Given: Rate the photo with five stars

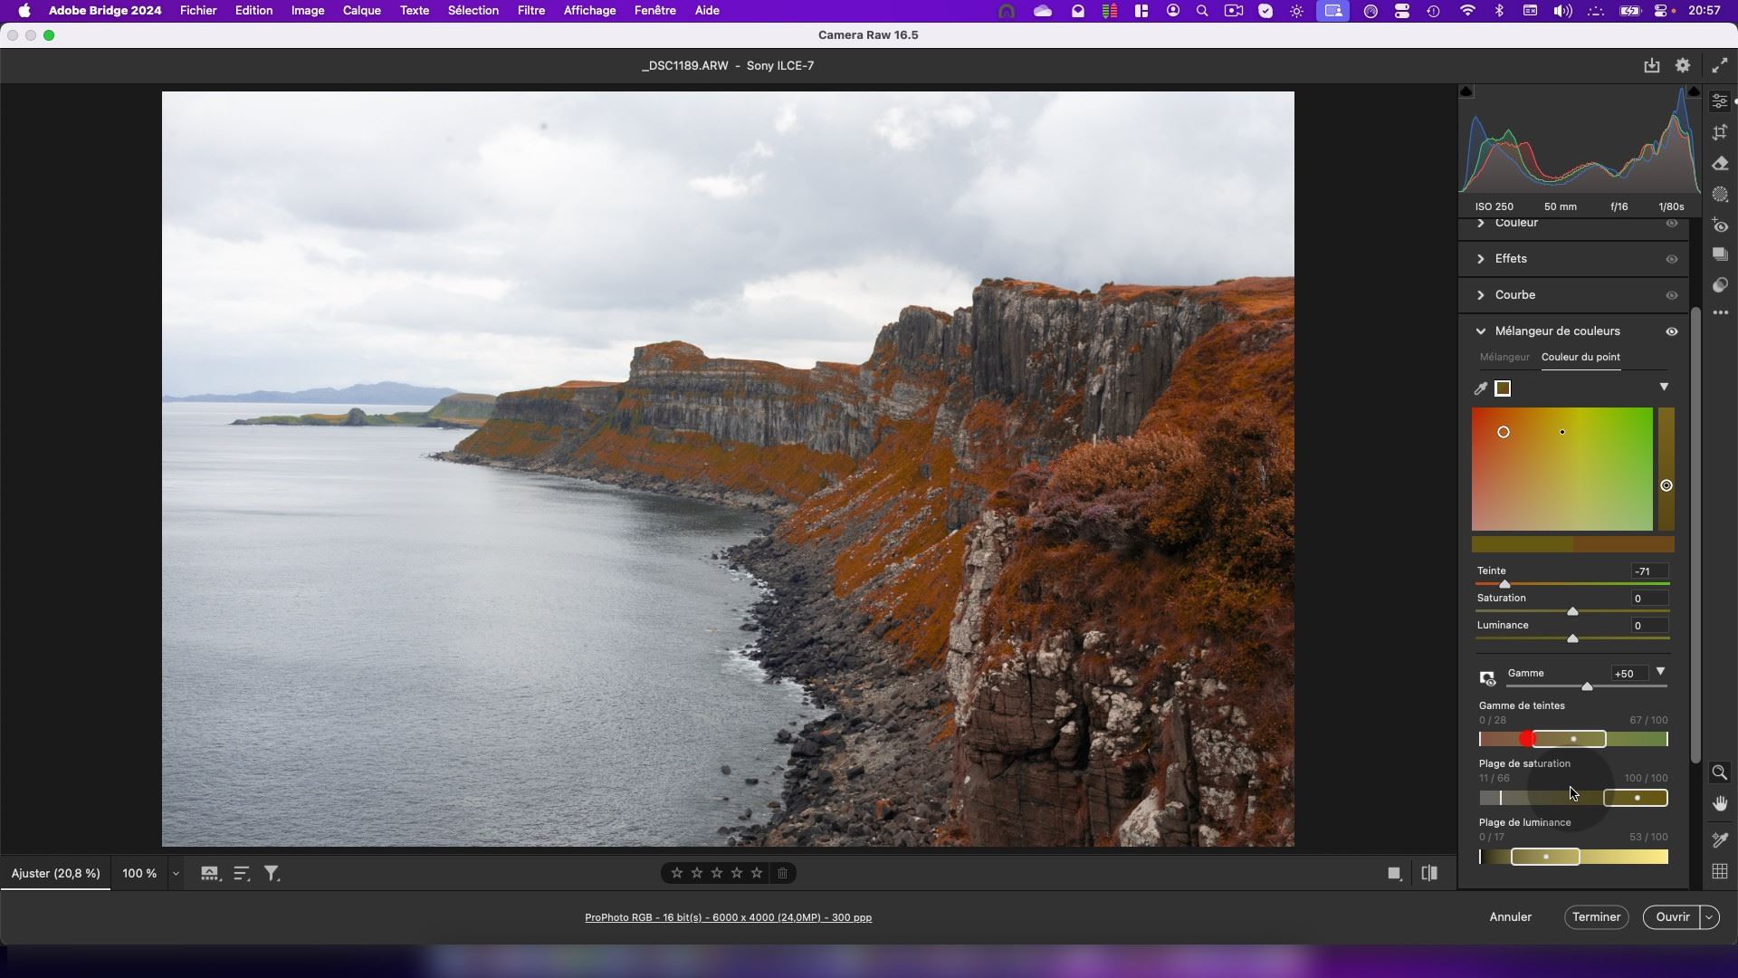Looking at the screenshot, I should click(757, 873).
